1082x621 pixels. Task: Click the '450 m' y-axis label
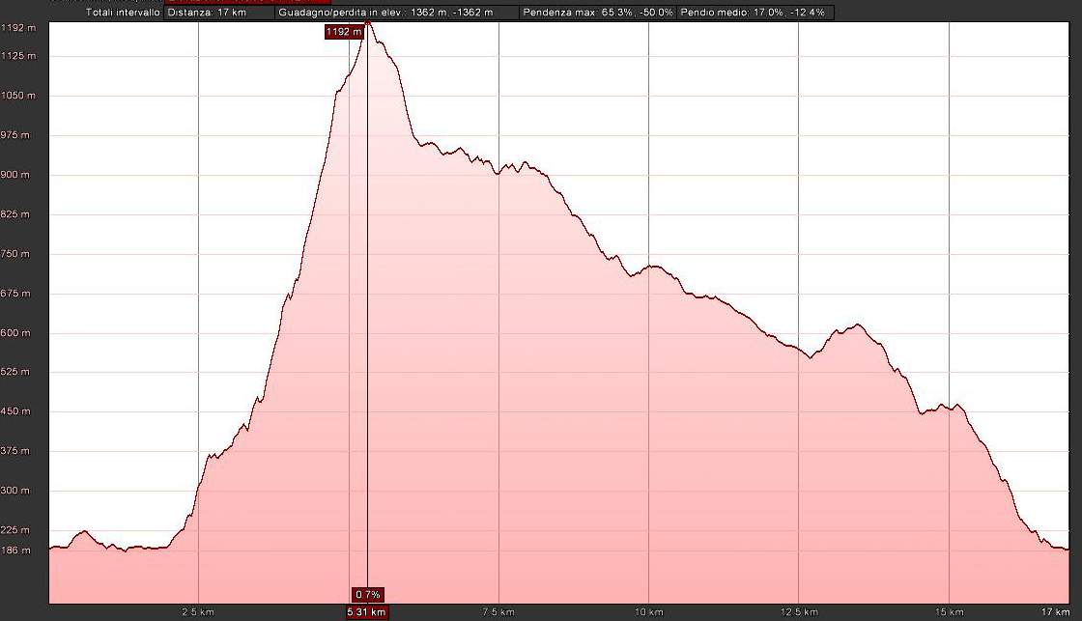(15, 411)
